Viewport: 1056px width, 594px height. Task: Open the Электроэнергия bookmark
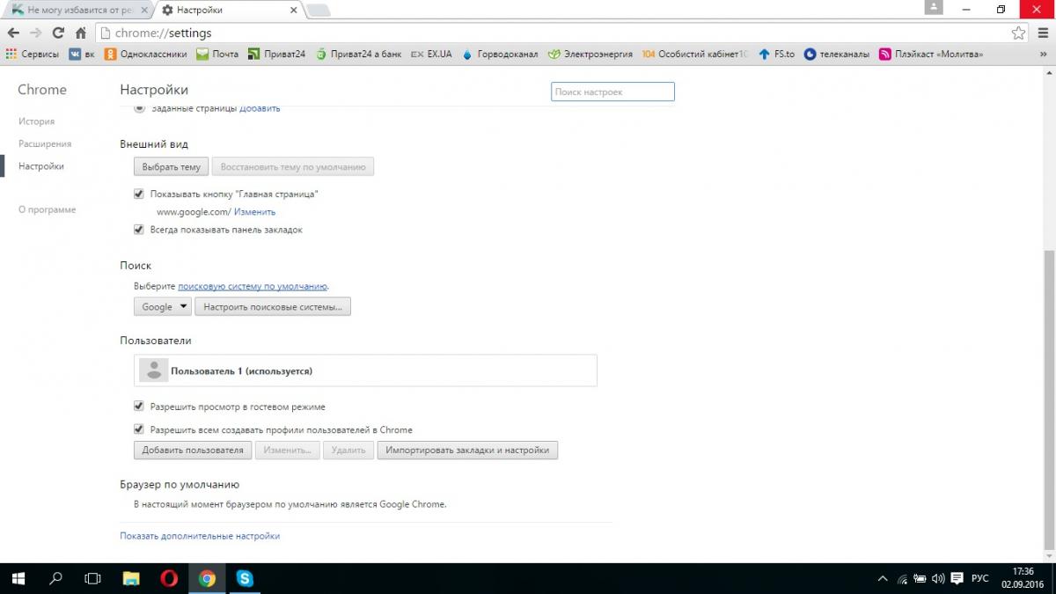(590, 54)
